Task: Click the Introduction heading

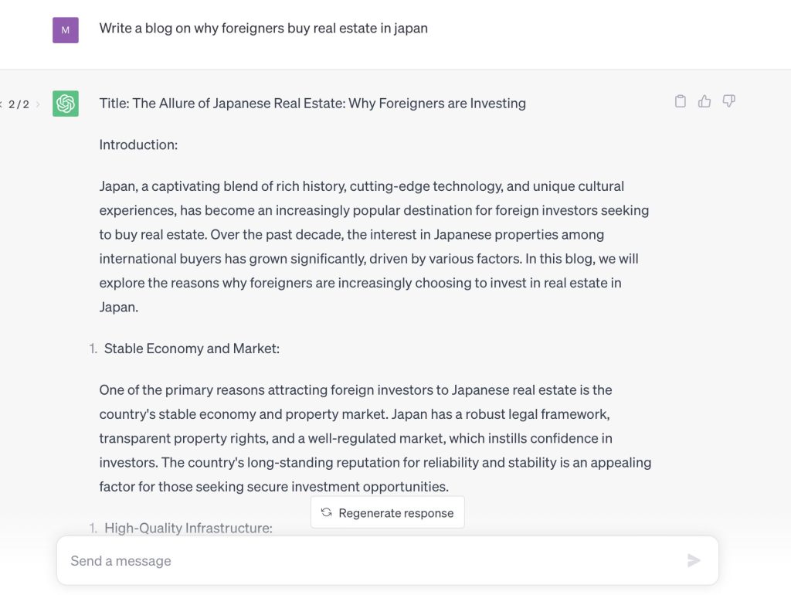Action: [138, 144]
